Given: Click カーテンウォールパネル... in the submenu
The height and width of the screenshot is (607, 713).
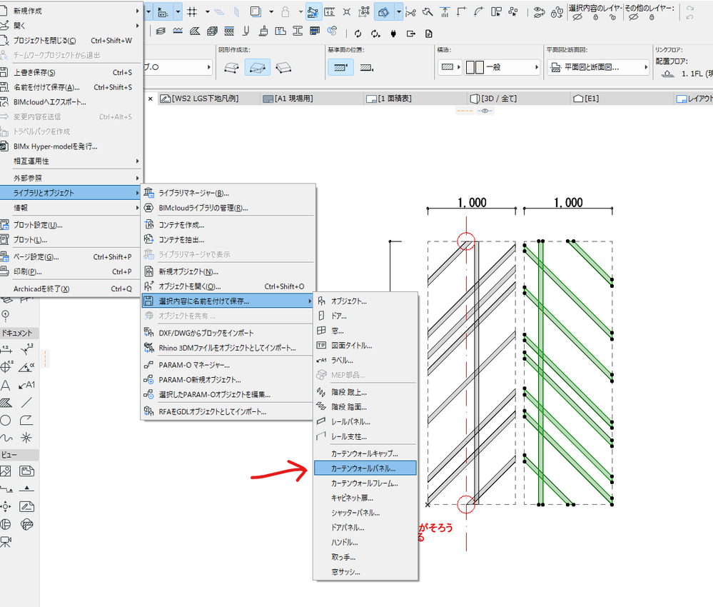Looking at the screenshot, I should click(365, 468).
